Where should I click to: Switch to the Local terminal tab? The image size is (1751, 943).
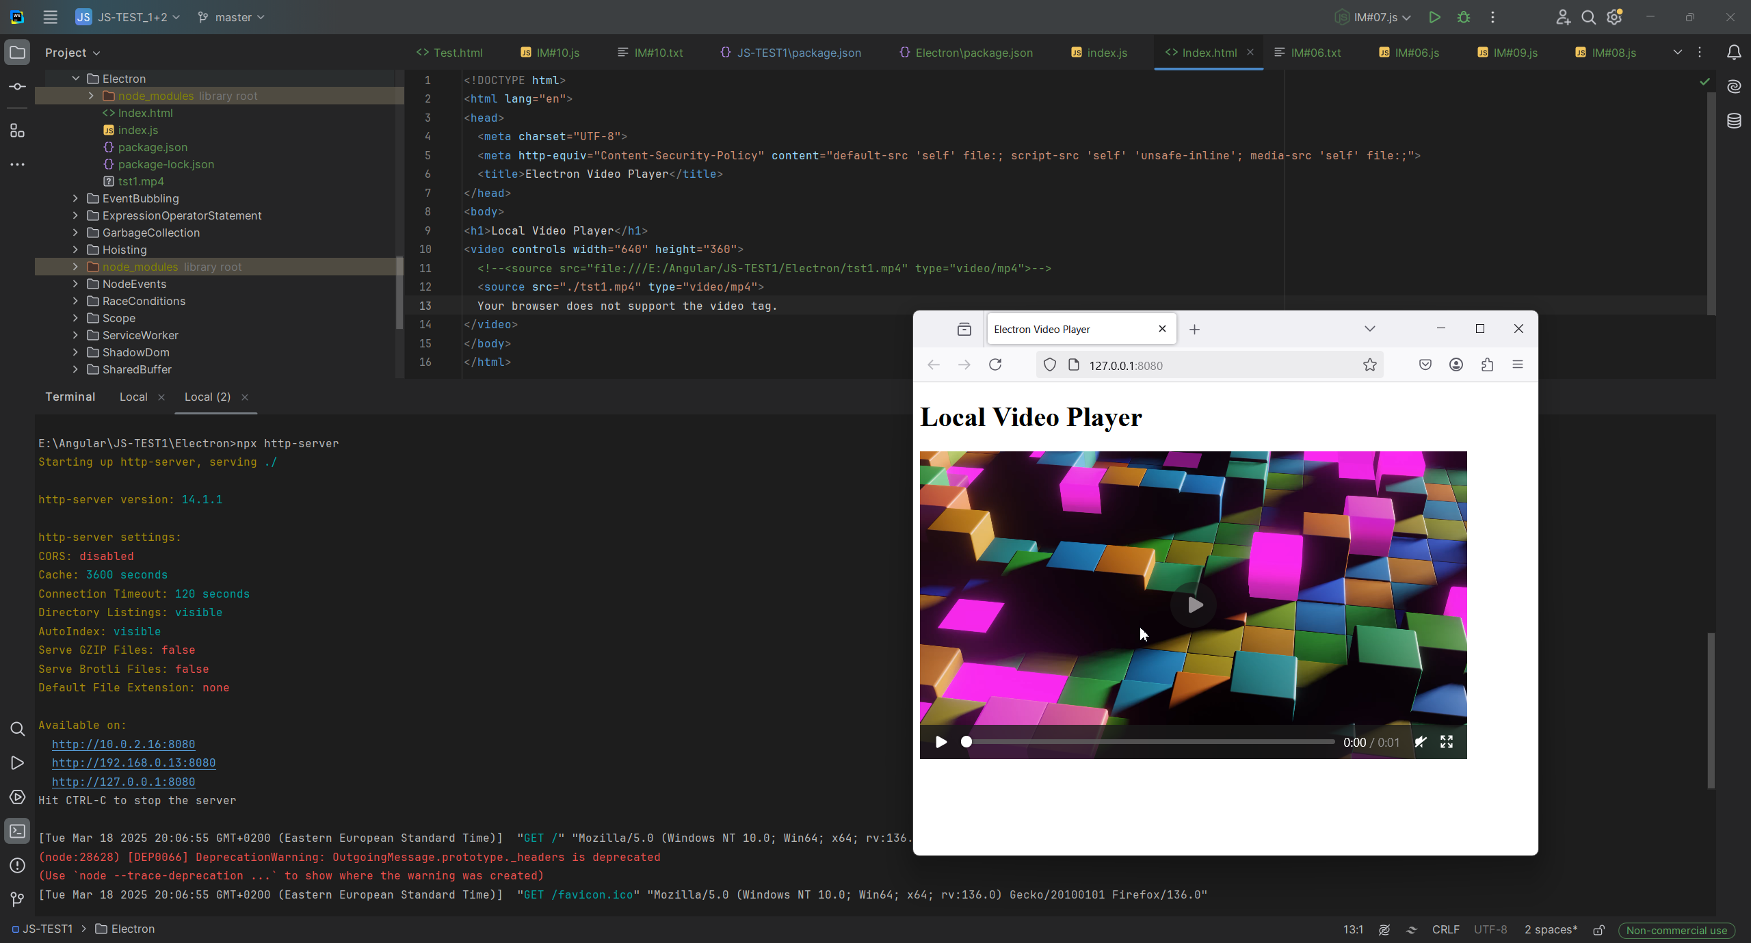pyautogui.click(x=133, y=397)
